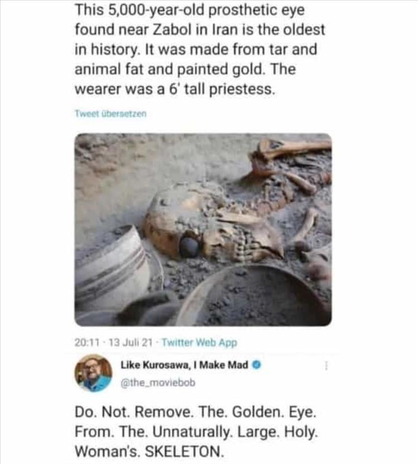Click the word 'priestess.' in the tweet

[x=242, y=89]
